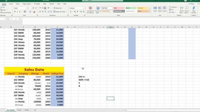Increase font size with the larger A icon
200x112 pixels.
coord(33,8)
